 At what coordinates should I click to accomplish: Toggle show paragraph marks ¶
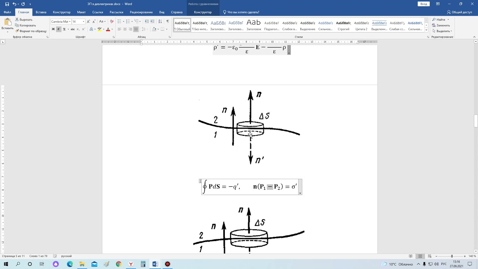(168, 22)
